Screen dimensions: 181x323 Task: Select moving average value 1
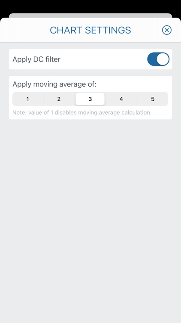(x=28, y=99)
